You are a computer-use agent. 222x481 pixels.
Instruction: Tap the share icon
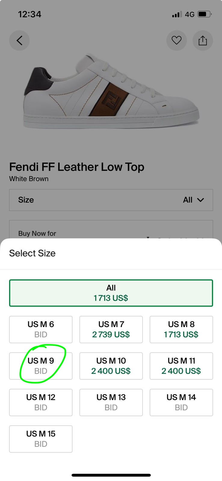(x=203, y=40)
